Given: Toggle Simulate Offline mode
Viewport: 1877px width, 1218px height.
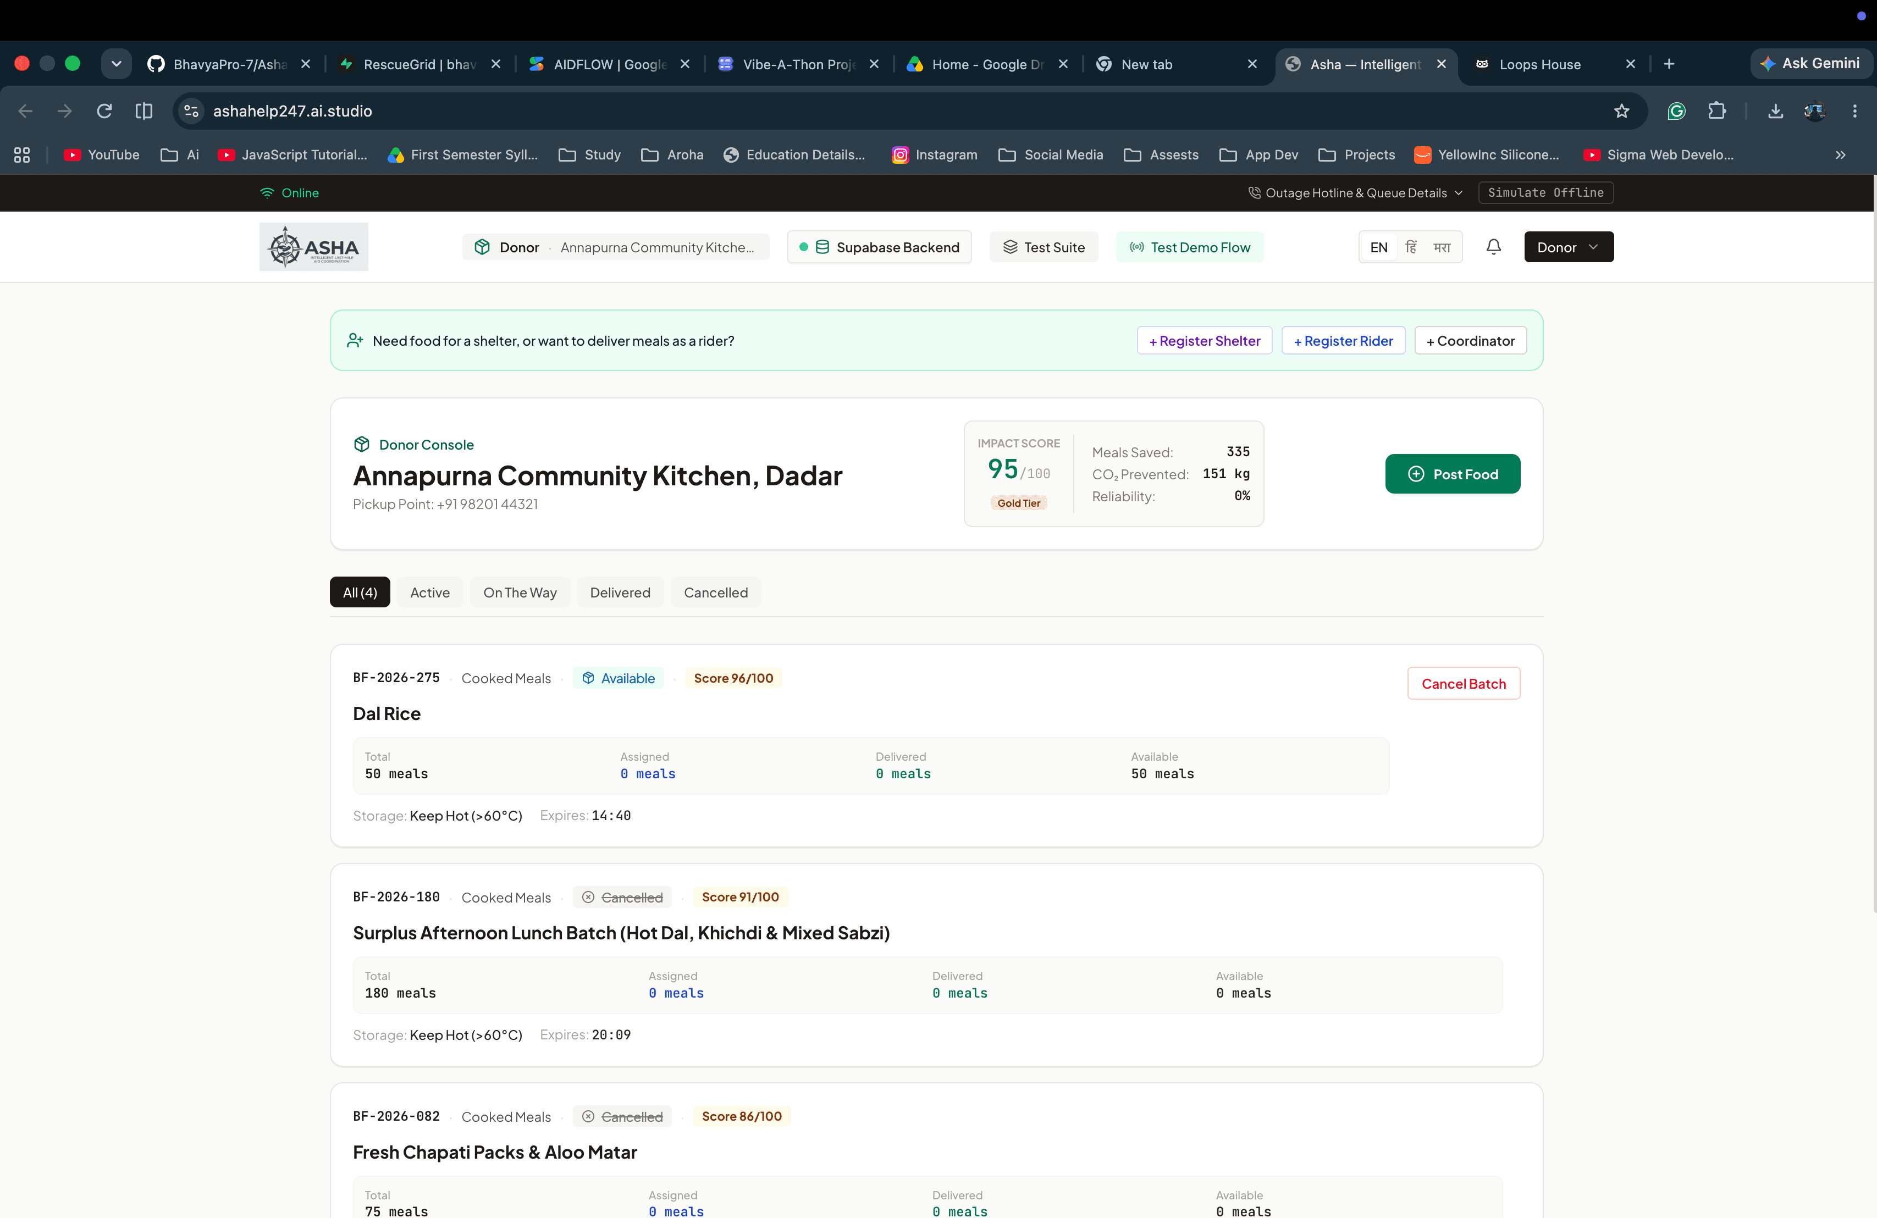Looking at the screenshot, I should (1545, 192).
